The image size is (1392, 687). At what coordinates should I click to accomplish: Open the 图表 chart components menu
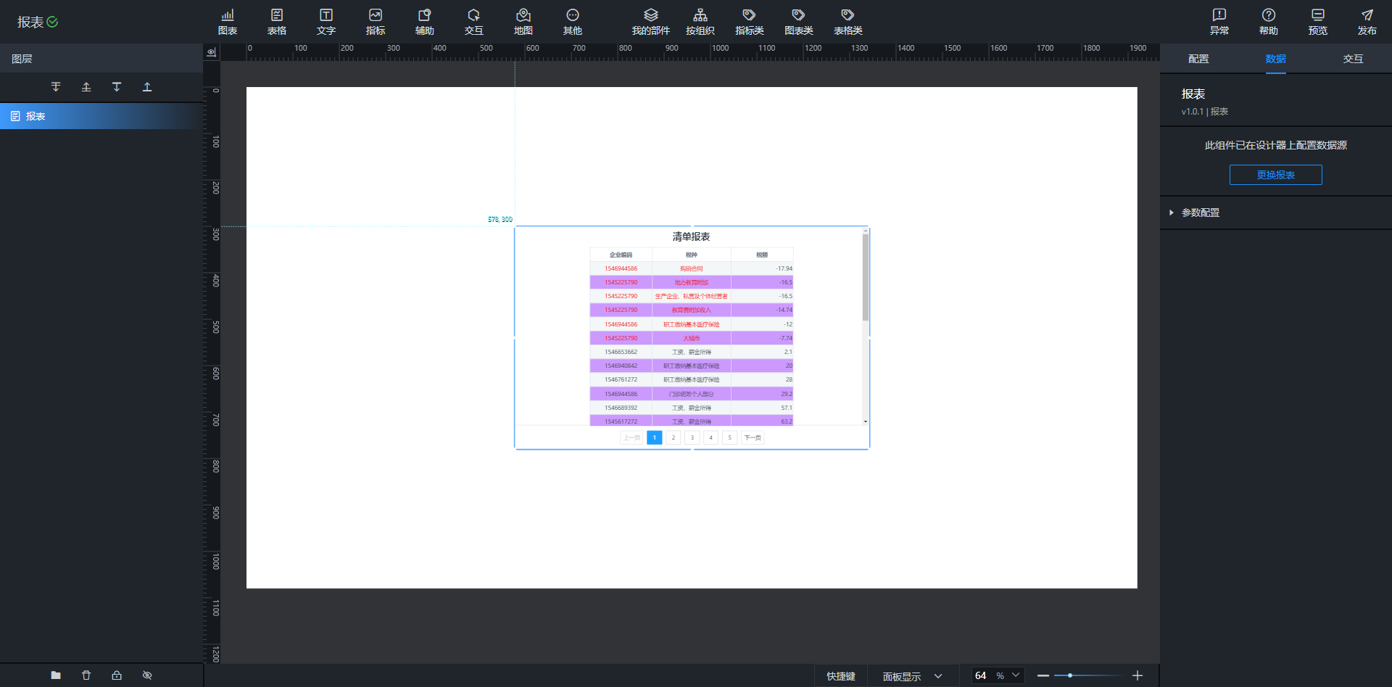[x=228, y=22]
